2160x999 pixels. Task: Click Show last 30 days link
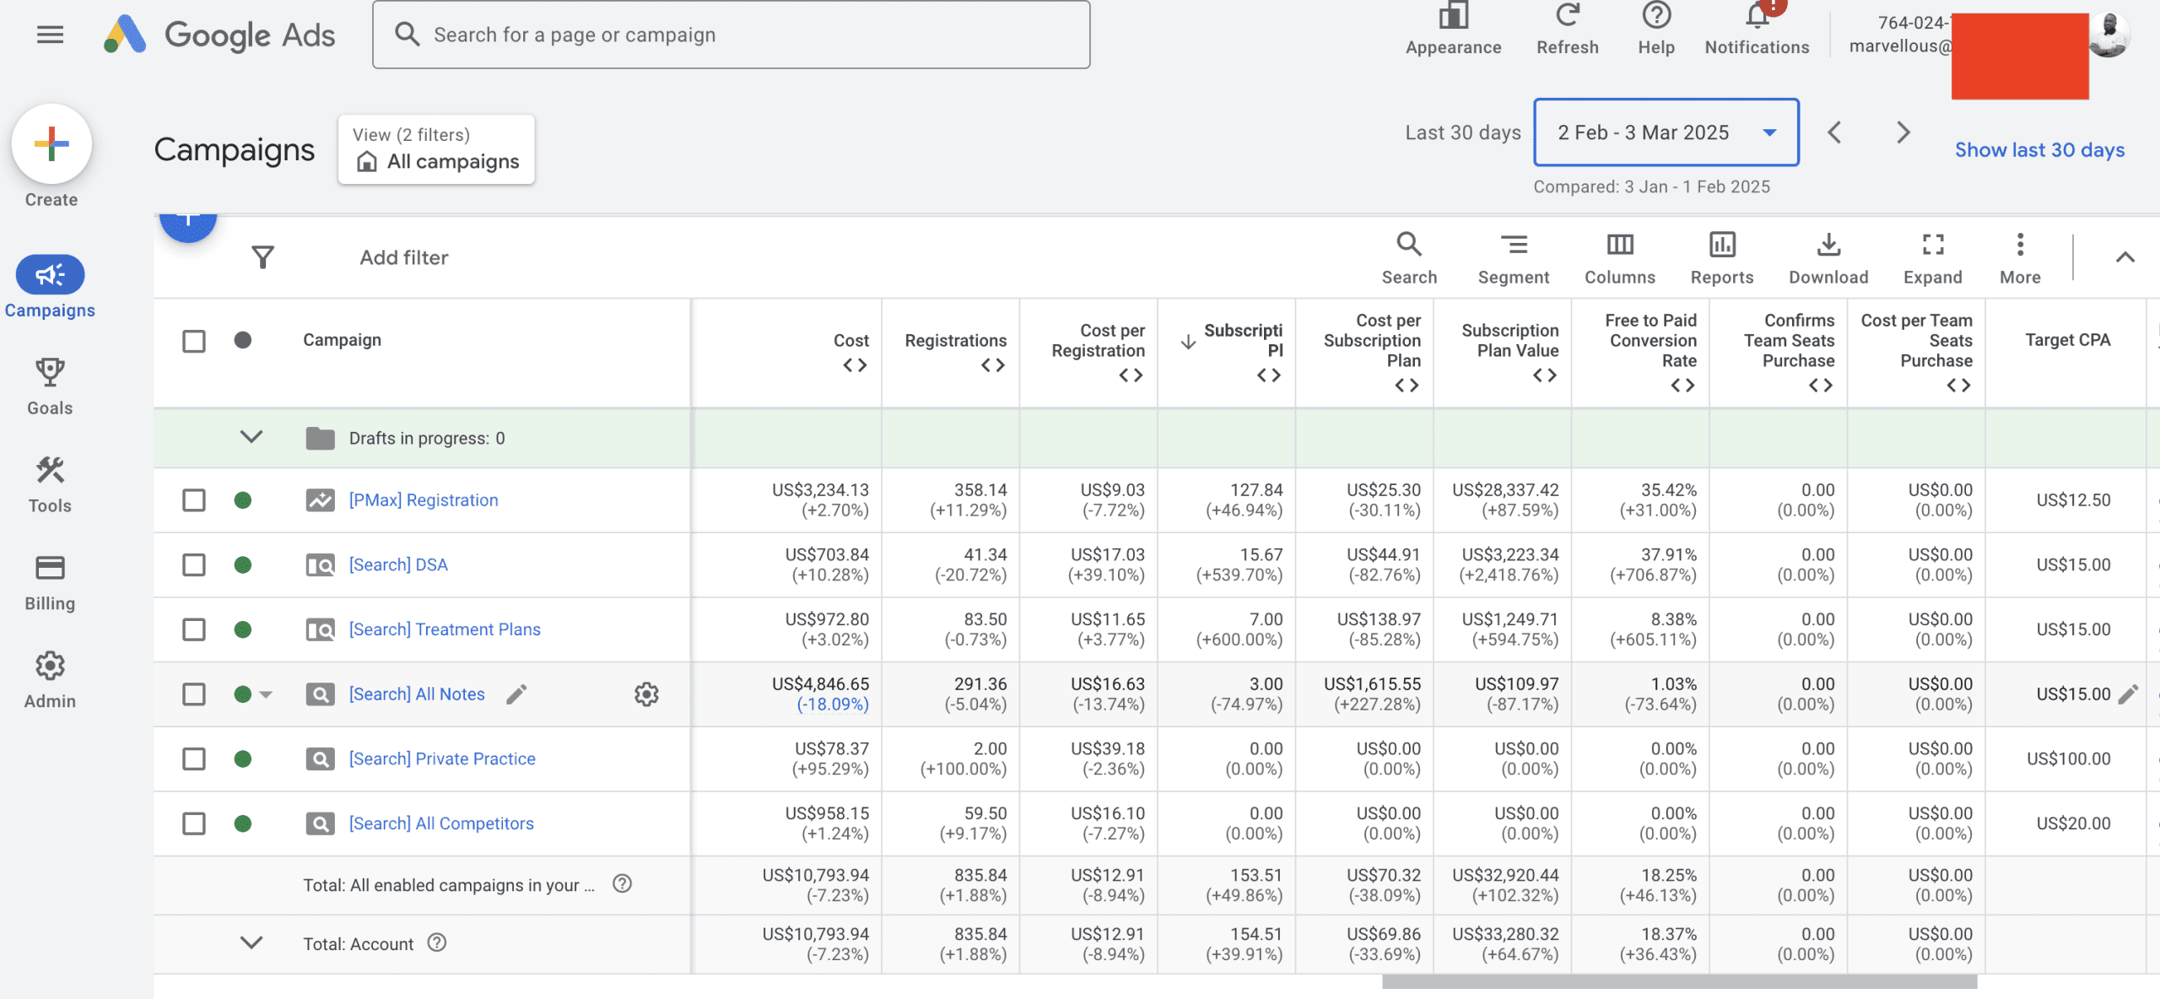pyautogui.click(x=2039, y=149)
